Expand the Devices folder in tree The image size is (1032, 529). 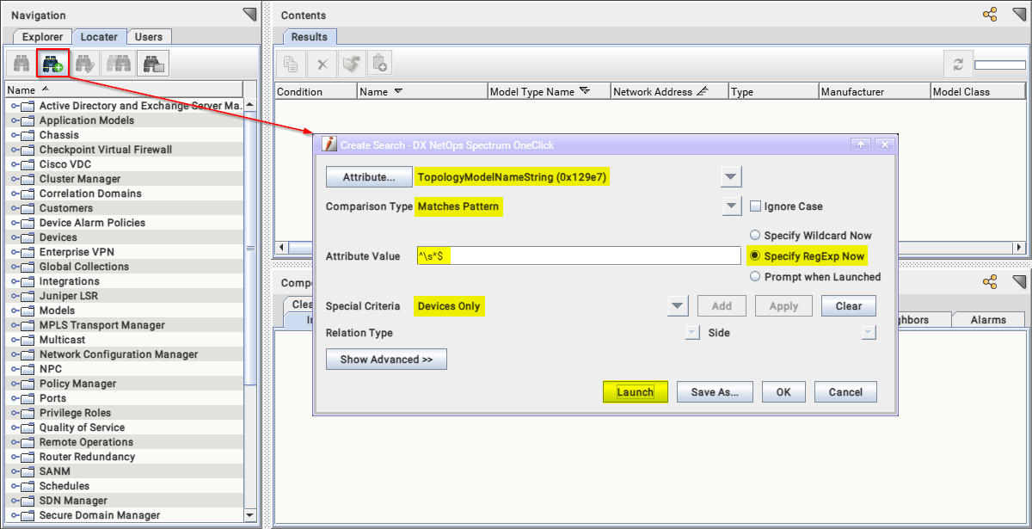pos(15,237)
